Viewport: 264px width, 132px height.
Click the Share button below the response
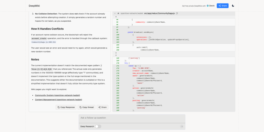[102, 107]
